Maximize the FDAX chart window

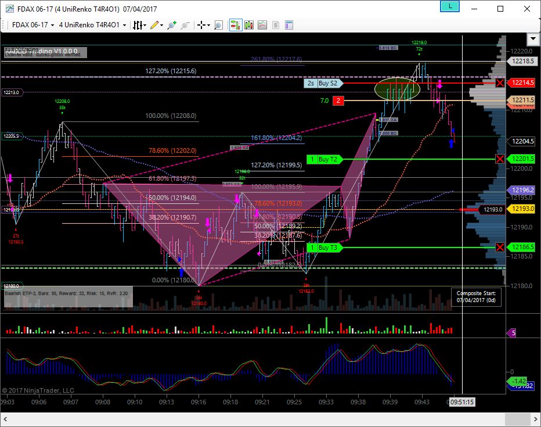[500, 9]
